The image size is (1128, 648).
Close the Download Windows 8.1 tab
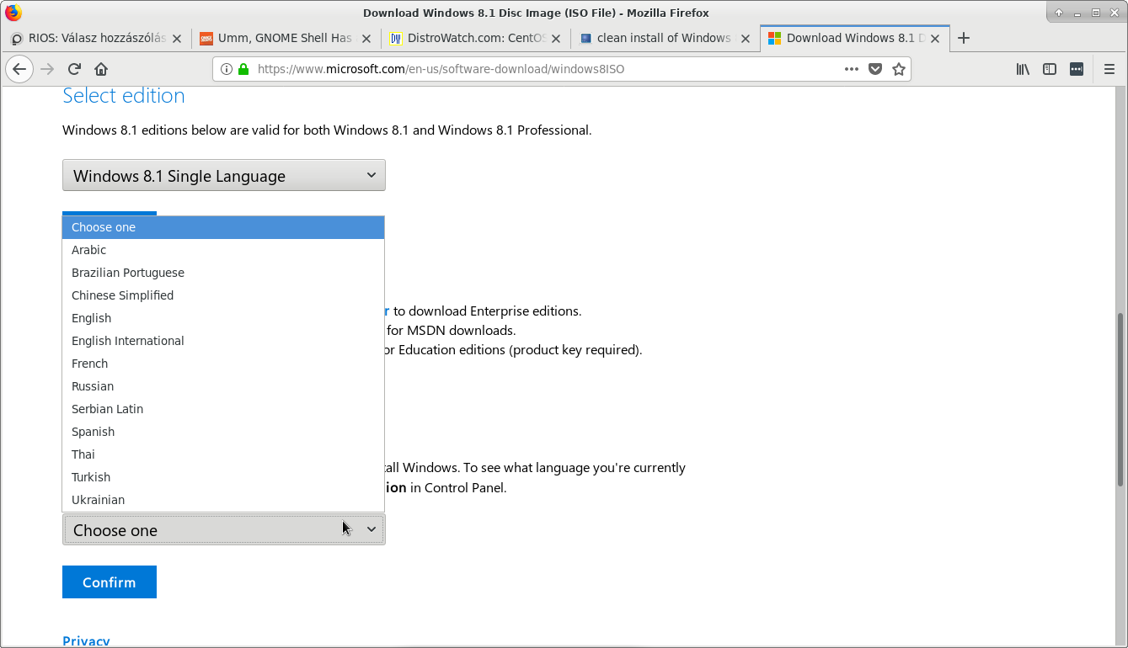[x=934, y=38]
